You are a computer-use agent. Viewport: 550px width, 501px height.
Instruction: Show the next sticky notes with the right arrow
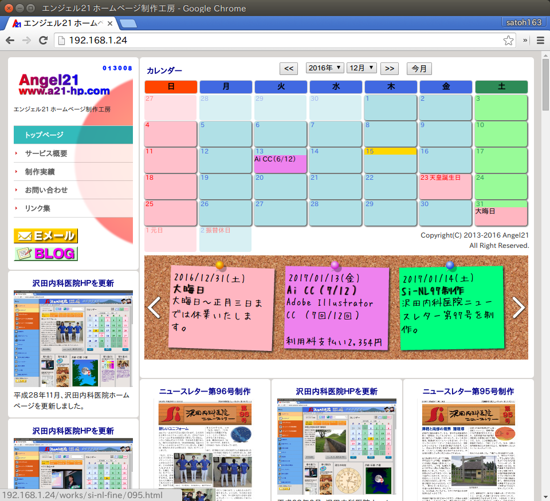tap(518, 307)
